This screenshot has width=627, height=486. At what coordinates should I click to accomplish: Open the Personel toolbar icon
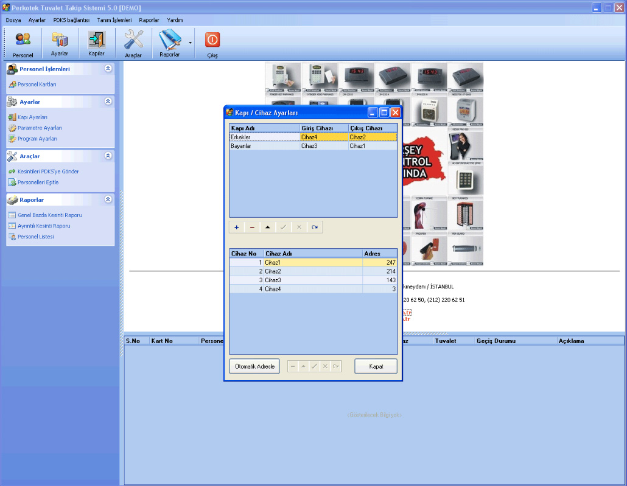coord(23,43)
